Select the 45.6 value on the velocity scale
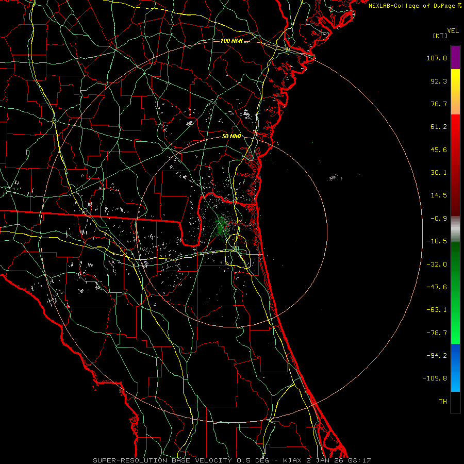 coord(439,150)
